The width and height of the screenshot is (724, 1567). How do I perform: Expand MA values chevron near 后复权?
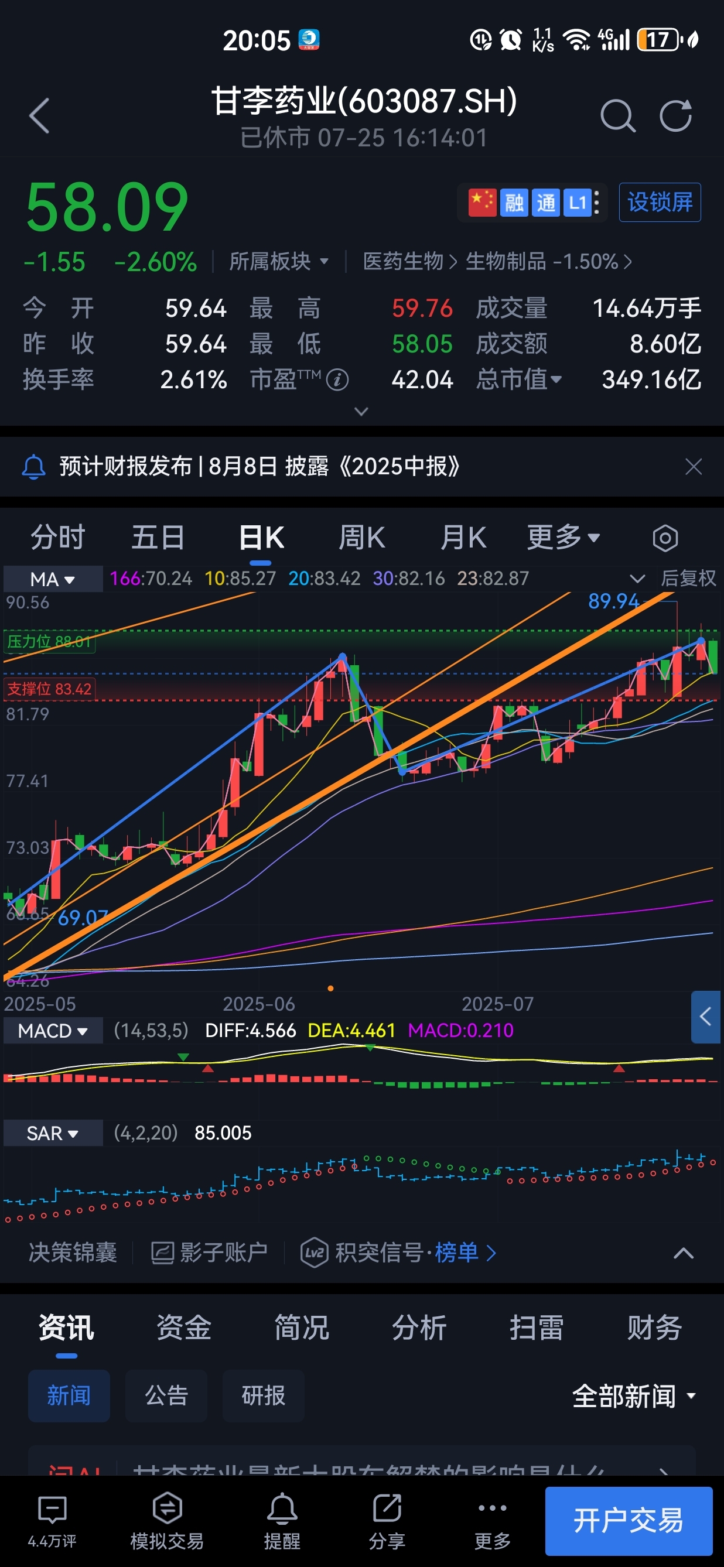tap(637, 579)
